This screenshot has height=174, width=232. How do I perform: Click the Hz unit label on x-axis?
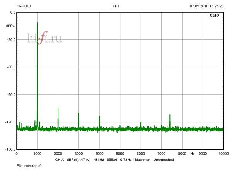click(192, 154)
